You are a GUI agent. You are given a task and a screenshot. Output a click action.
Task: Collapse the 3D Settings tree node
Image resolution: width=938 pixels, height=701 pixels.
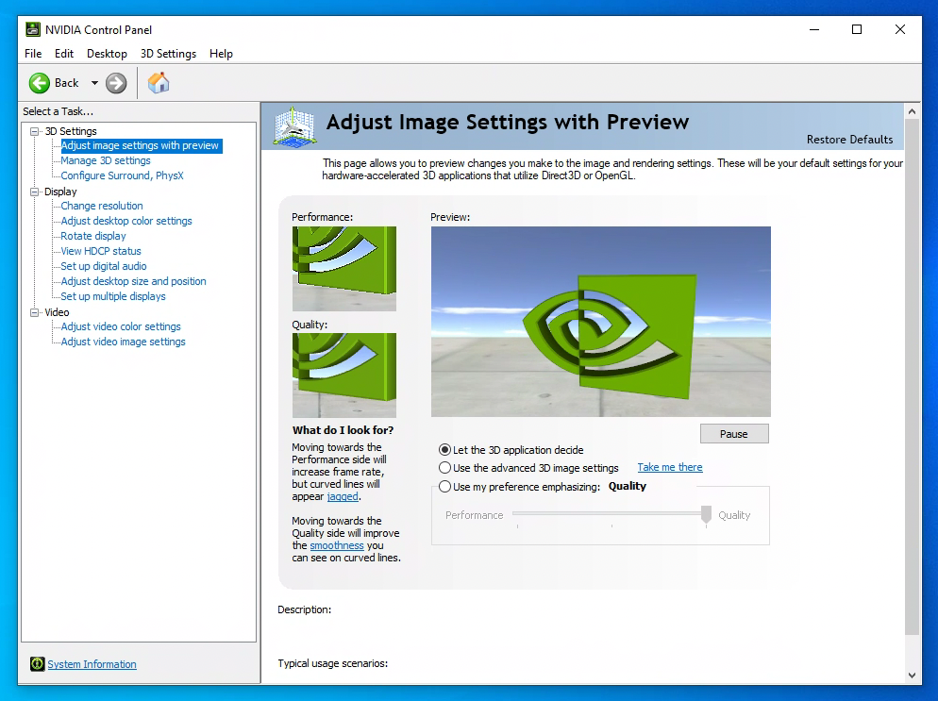click(x=35, y=131)
